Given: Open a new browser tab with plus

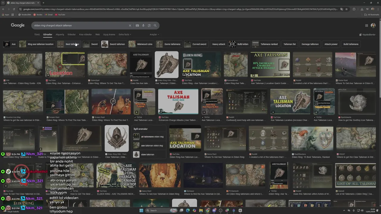Looking at the screenshot, I should (x=43, y=3).
